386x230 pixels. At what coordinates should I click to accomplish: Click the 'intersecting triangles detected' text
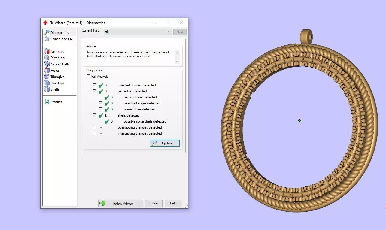(x=140, y=133)
